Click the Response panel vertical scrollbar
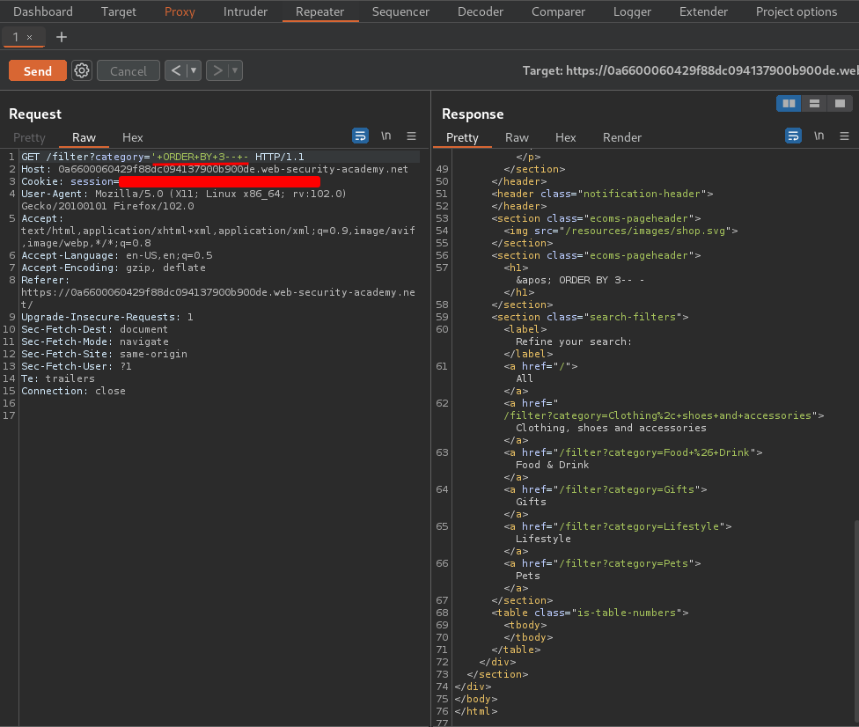Viewport: 859px width, 727px height. tap(856, 623)
